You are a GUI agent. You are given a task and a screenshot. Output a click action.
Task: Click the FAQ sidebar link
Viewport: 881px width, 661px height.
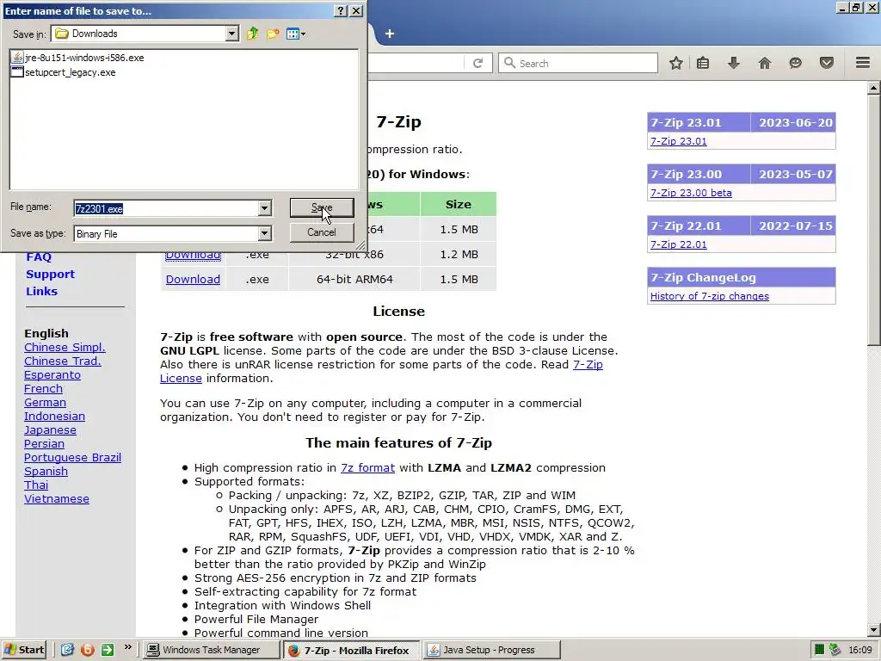tap(39, 256)
